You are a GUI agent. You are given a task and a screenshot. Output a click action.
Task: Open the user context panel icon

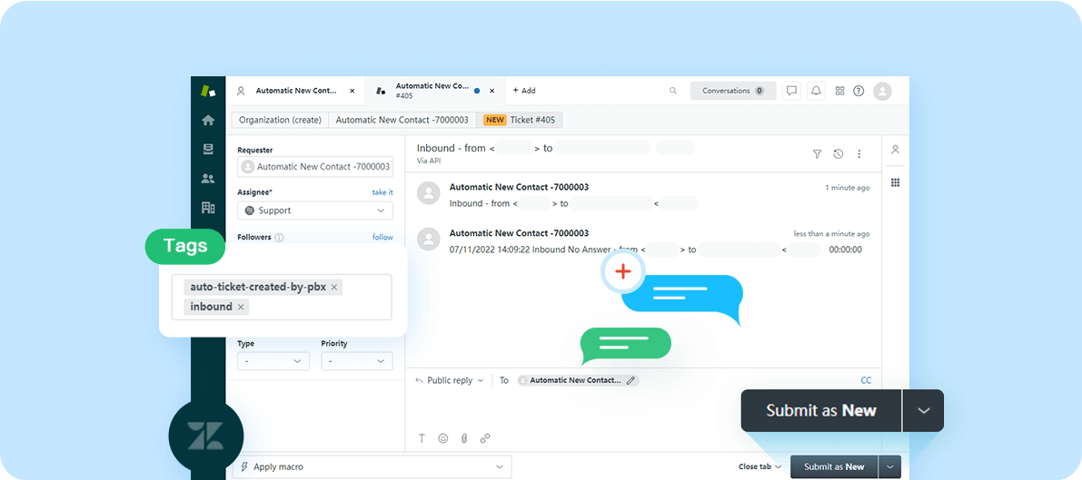coord(895,150)
